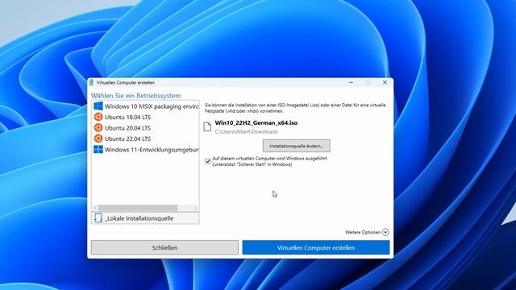Select Lokale Installationsquelle option
This screenshot has height=290, width=516.
tap(145, 218)
